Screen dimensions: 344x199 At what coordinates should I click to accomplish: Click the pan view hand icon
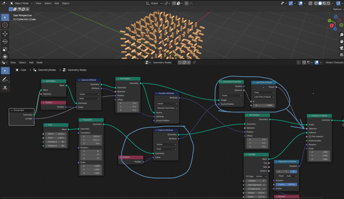(x=341, y=41)
